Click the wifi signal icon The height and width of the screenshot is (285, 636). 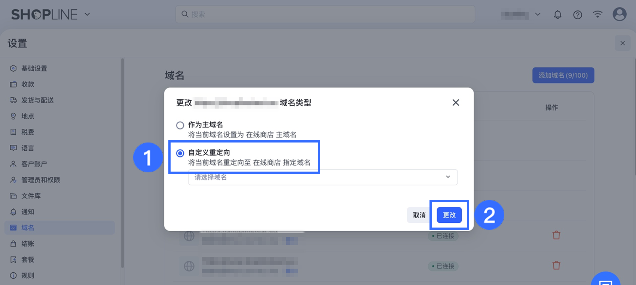tap(598, 14)
